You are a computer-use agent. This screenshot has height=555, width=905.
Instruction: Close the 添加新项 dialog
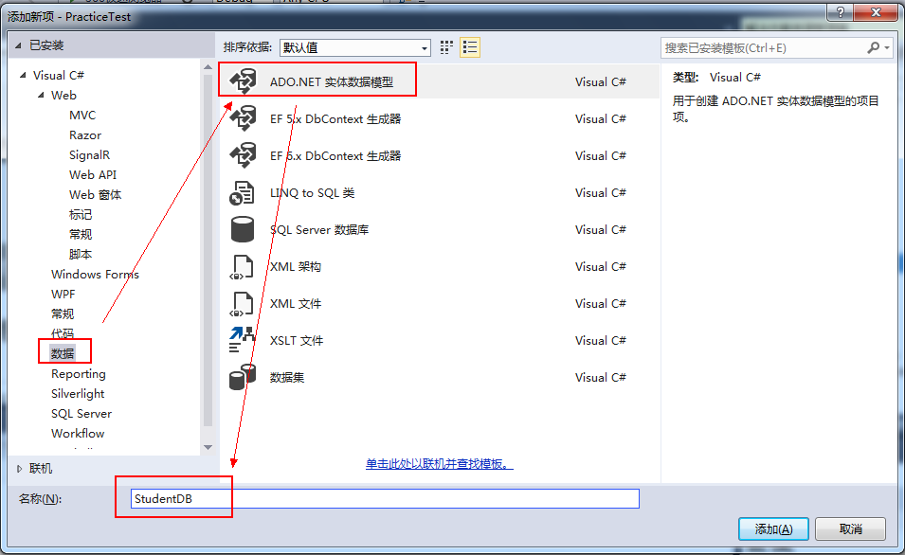[x=876, y=12]
